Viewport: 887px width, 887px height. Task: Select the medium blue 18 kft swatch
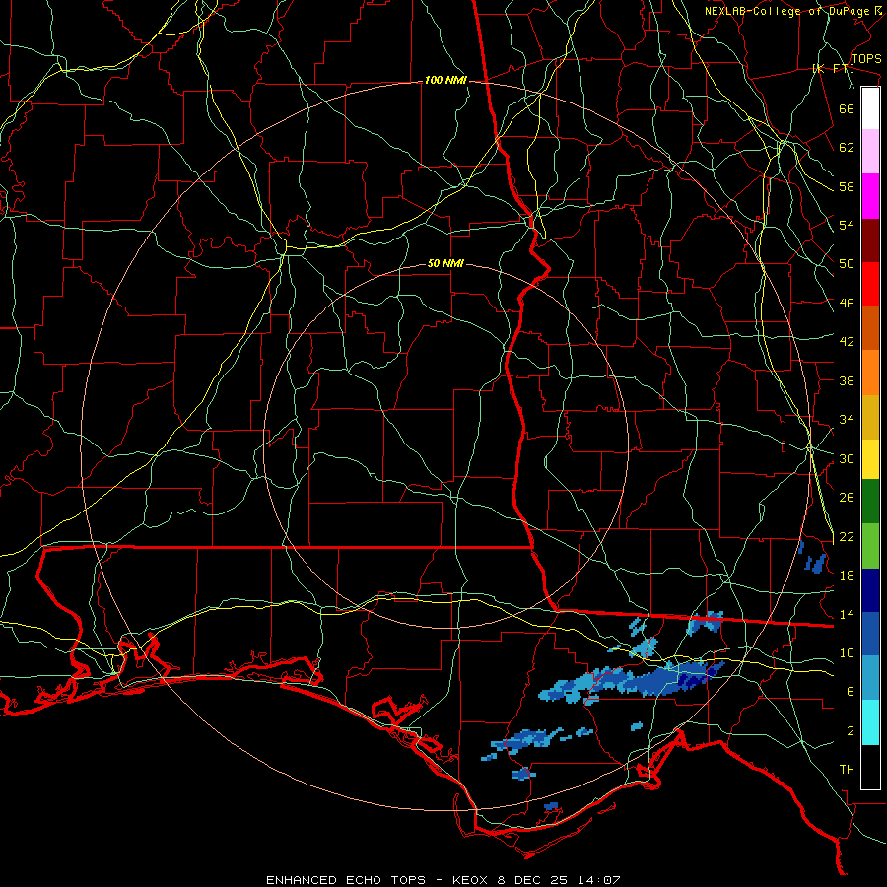click(870, 634)
